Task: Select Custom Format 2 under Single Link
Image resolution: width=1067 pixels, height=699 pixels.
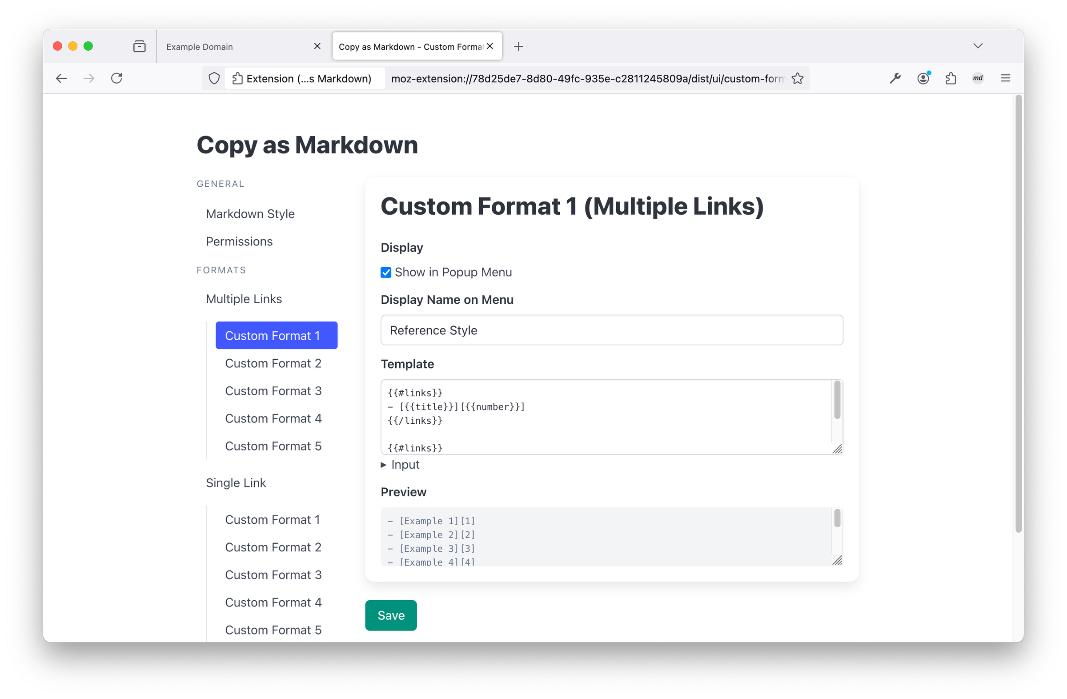Action: point(273,547)
